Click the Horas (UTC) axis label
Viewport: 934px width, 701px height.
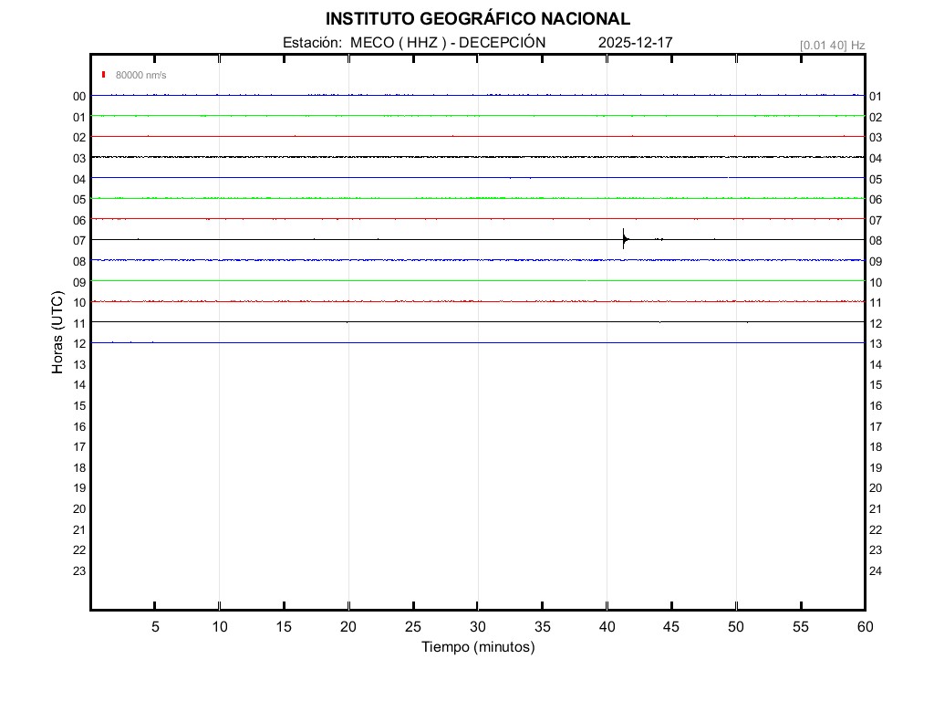57,333
